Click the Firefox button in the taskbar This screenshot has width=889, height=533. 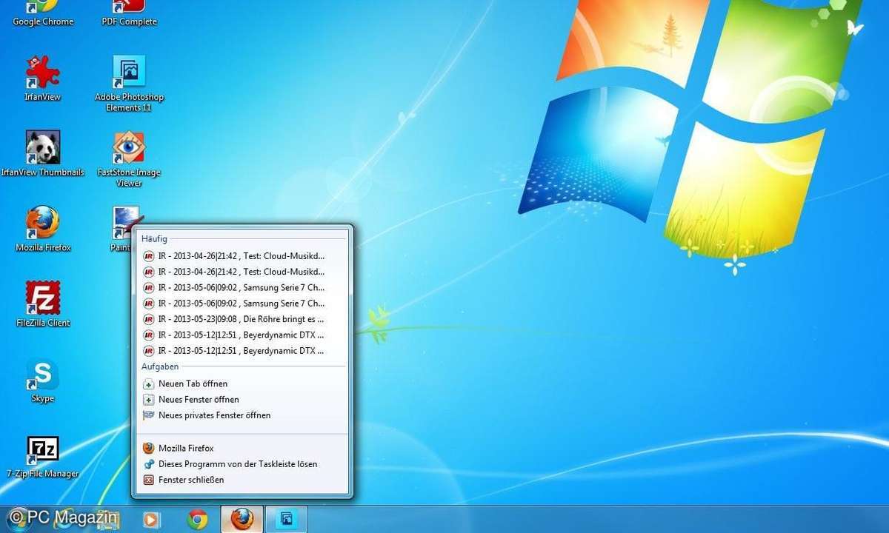(x=242, y=520)
